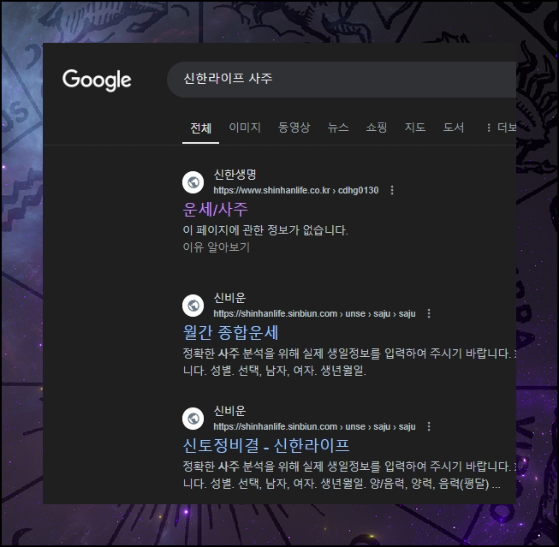This screenshot has height=547, width=559.
Task: Click the shinhanlife.co.kr URL breadcrumb
Action: (296, 190)
